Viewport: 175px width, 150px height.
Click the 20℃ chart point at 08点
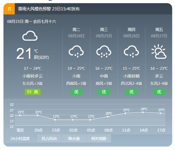(108, 116)
